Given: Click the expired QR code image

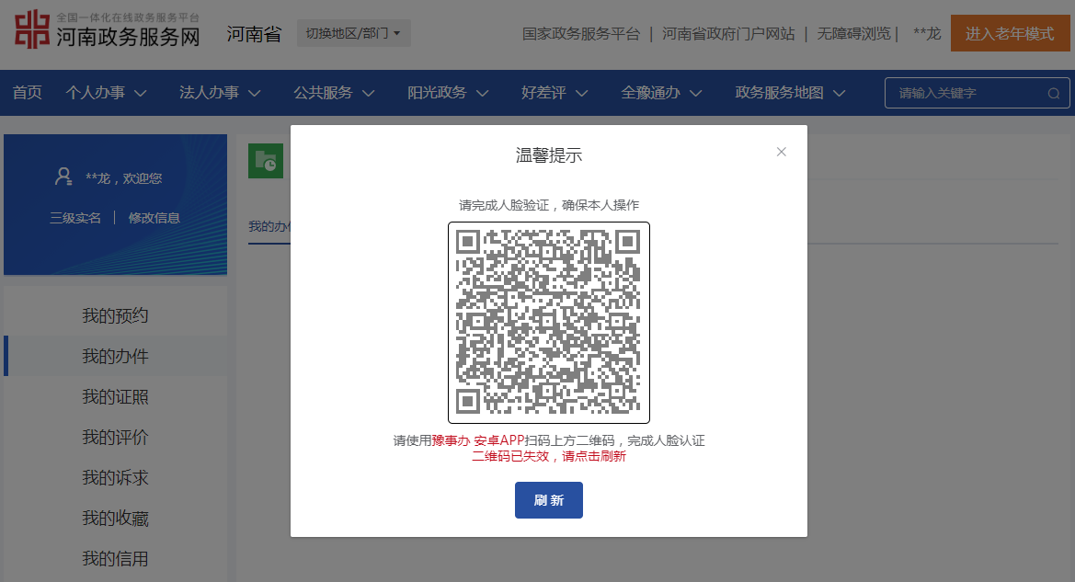Looking at the screenshot, I should tap(548, 322).
